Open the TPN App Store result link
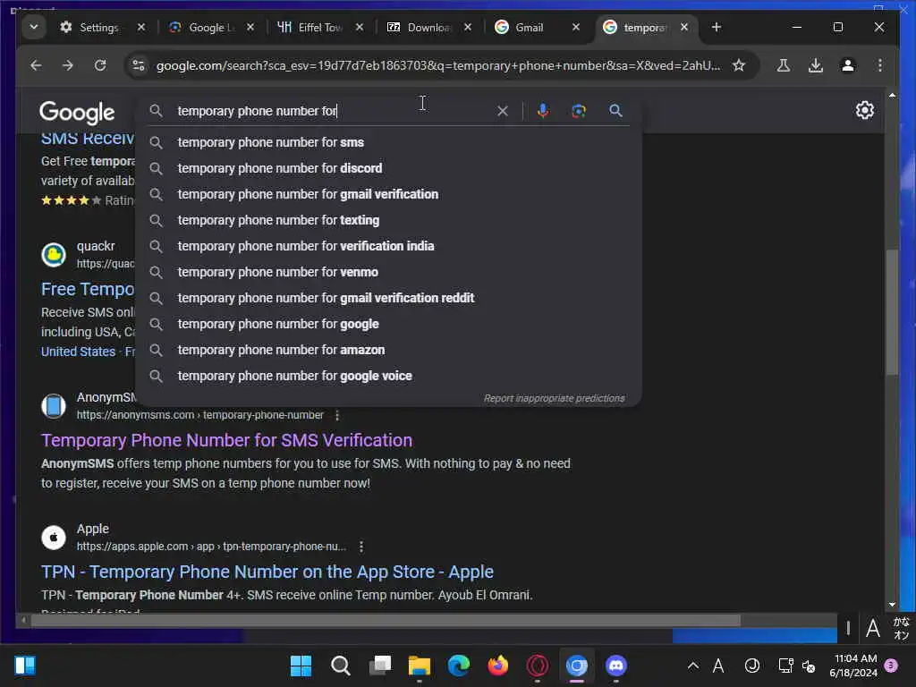 (x=267, y=572)
